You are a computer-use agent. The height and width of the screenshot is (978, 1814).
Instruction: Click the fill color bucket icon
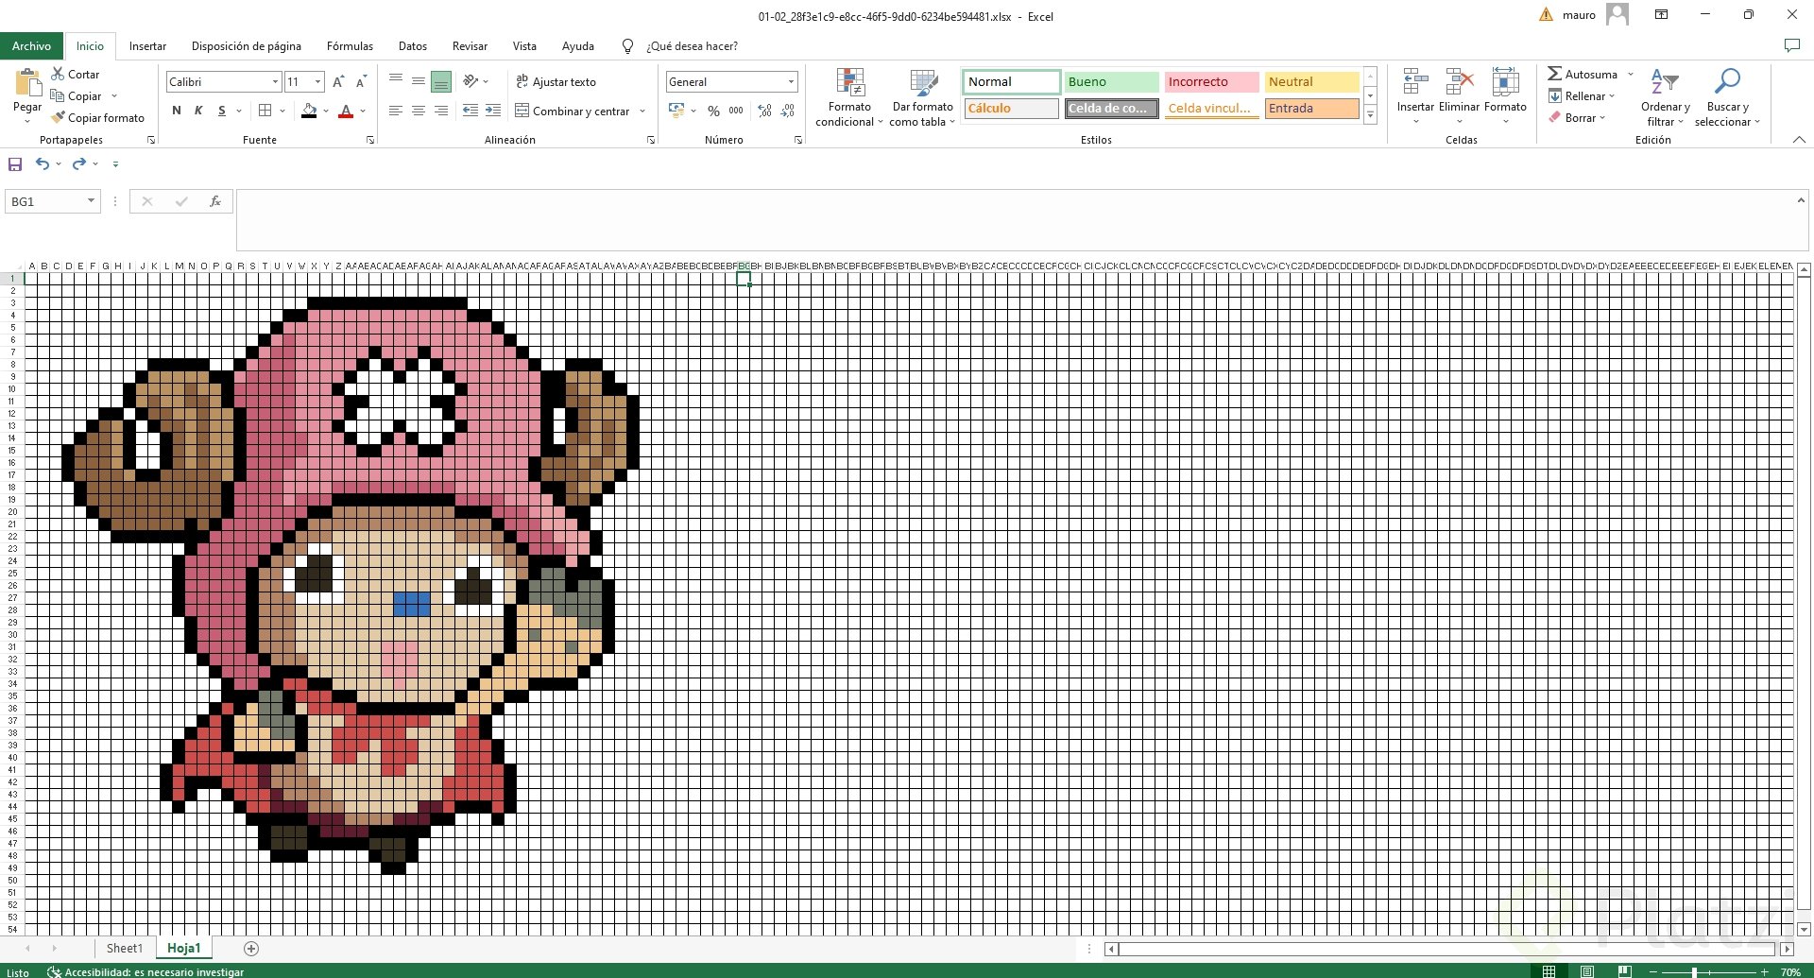(x=309, y=111)
